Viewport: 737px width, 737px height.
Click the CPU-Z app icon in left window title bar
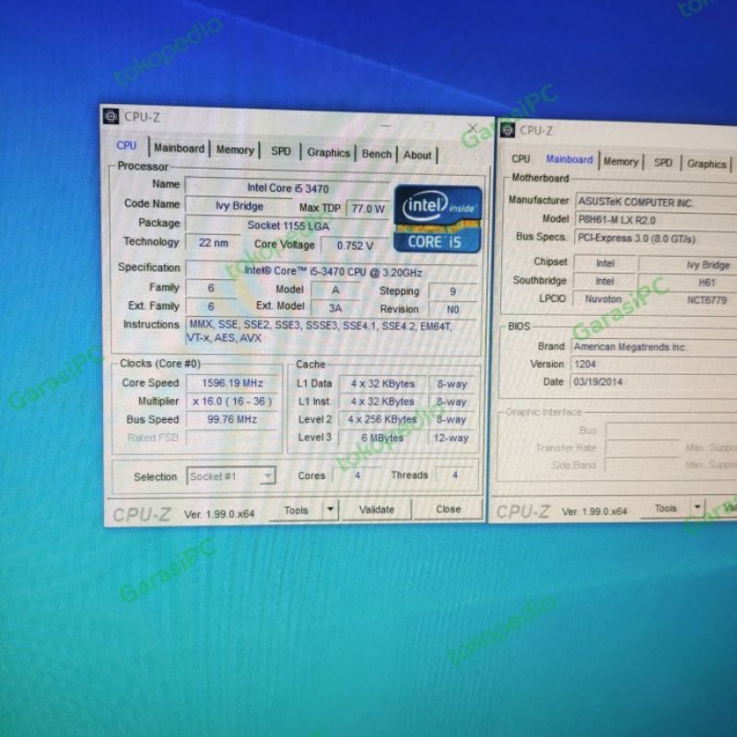tap(111, 116)
